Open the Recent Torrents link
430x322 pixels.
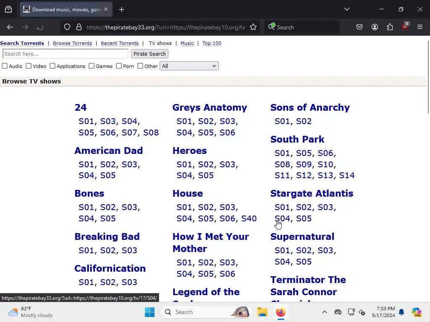(x=120, y=43)
